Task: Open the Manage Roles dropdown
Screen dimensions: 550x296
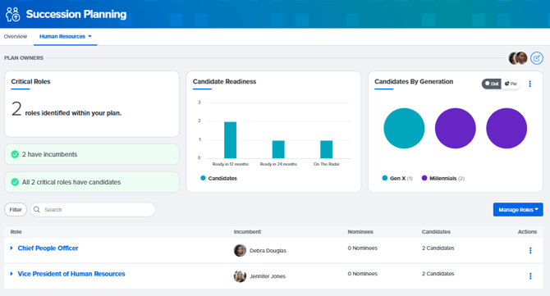Action: pyautogui.click(x=518, y=209)
